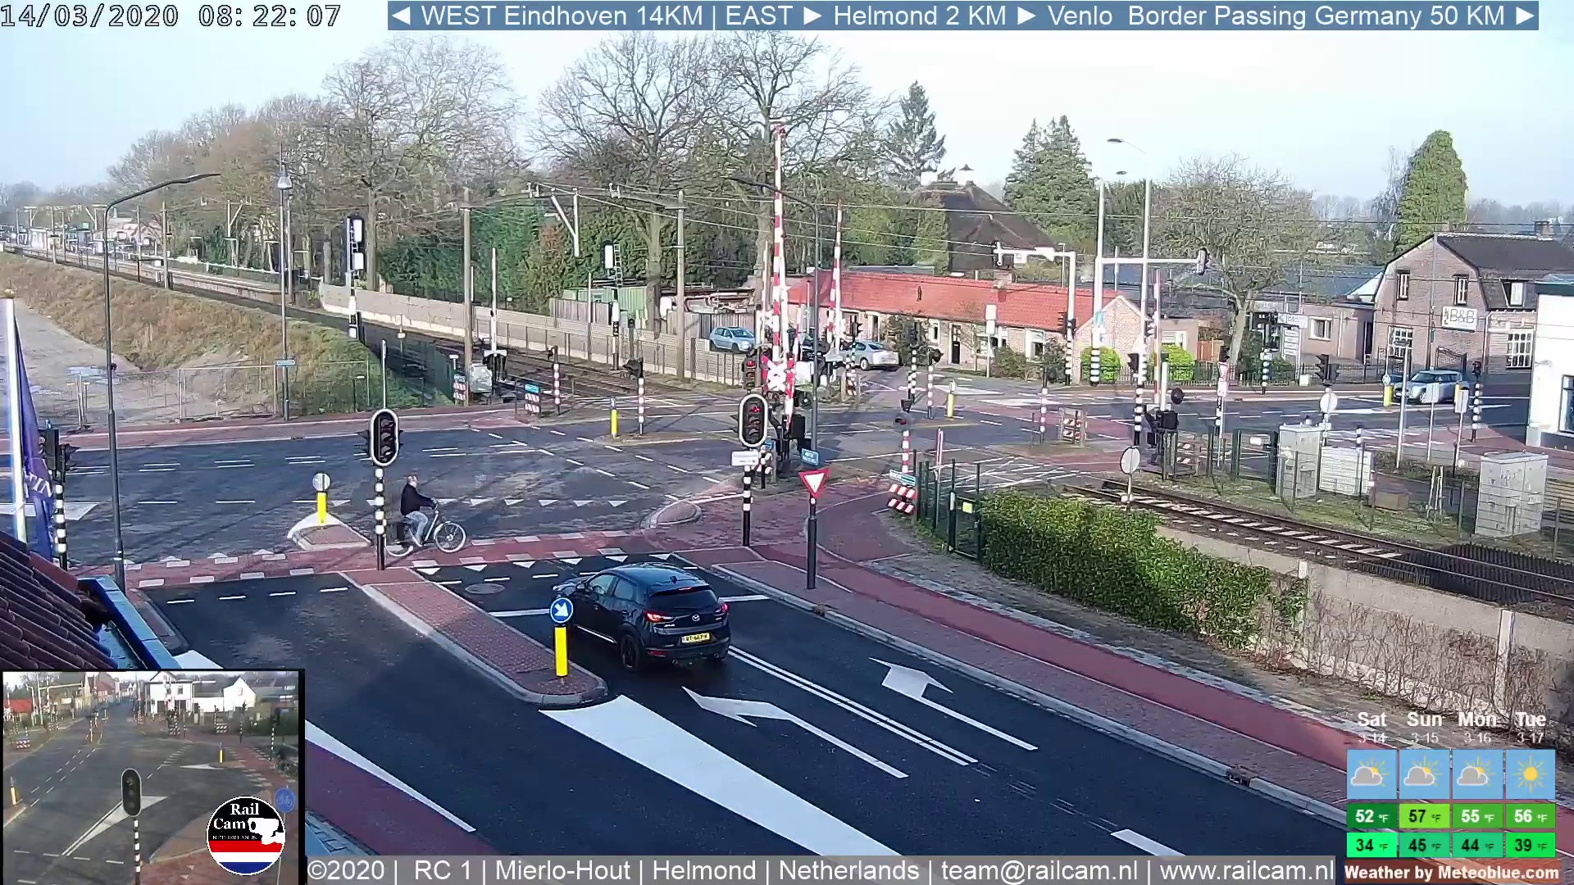Viewport: 1574px width, 885px height.
Task: Click the right arrow after Germany 50 KM
Action: point(1524,16)
